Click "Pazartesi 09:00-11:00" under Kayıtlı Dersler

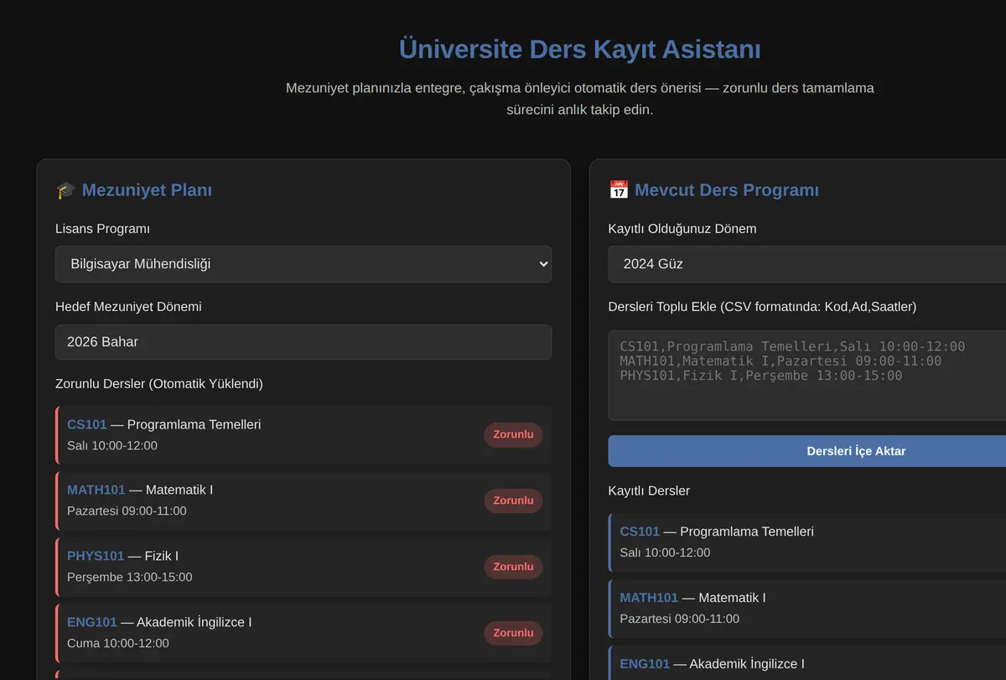pos(680,619)
